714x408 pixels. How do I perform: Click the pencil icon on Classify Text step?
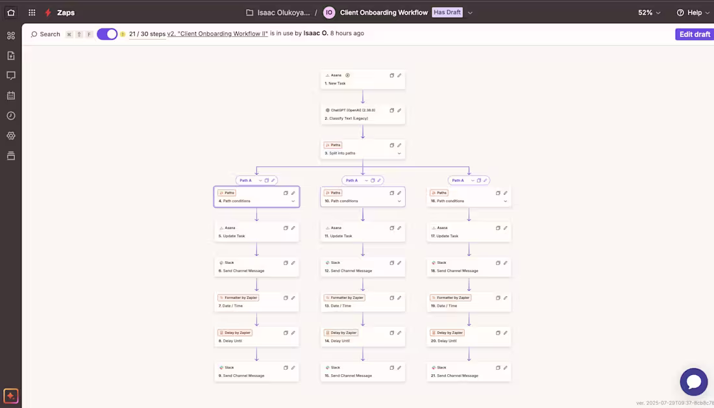coord(400,110)
